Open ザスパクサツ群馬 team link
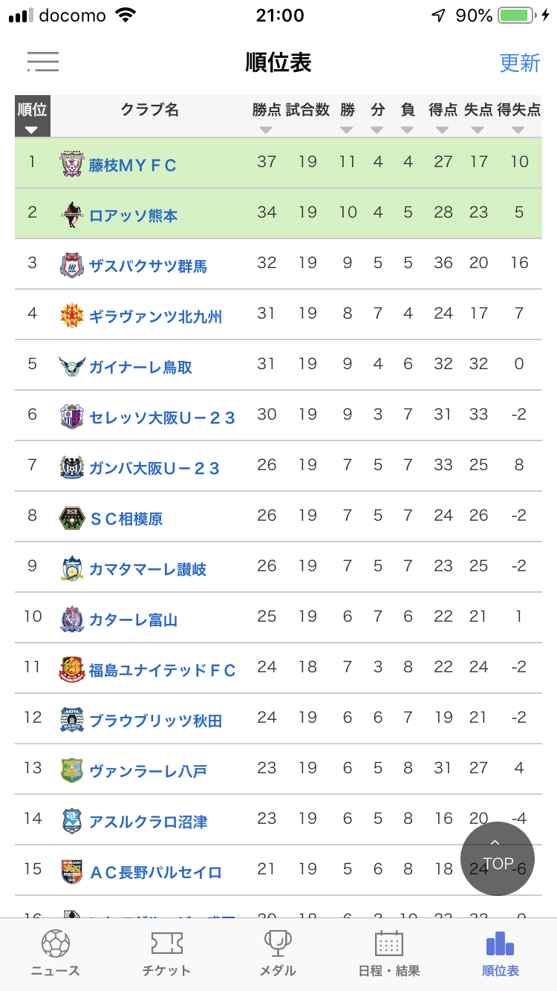557x991 pixels. 148,266
